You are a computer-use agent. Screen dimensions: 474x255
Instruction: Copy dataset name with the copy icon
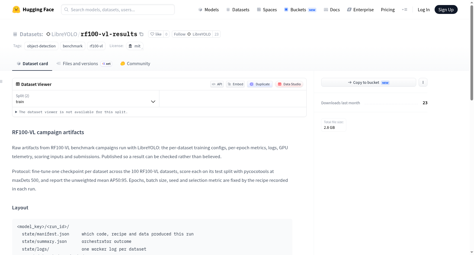(x=142, y=34)
